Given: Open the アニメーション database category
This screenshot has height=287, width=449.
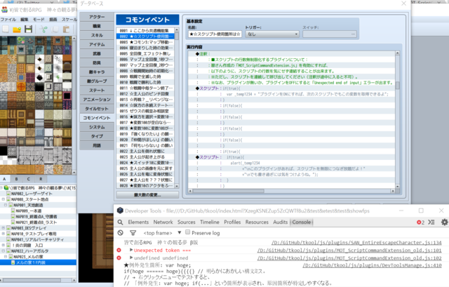Looking at the screenshot, I should coord(97,100).
